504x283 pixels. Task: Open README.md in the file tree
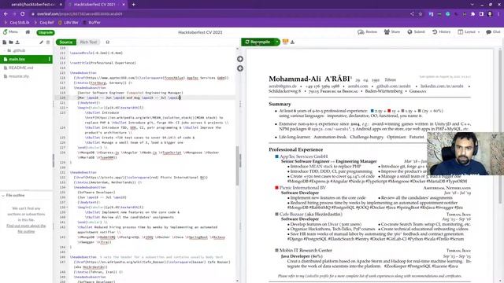pyautogui.click(x=21, y=68)
